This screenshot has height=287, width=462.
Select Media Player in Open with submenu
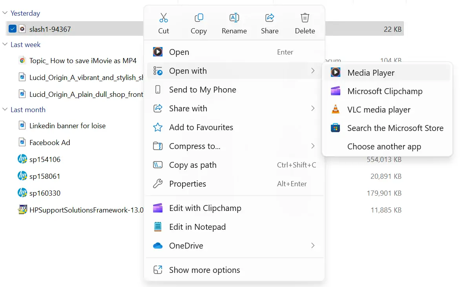(x=371, y=73)
